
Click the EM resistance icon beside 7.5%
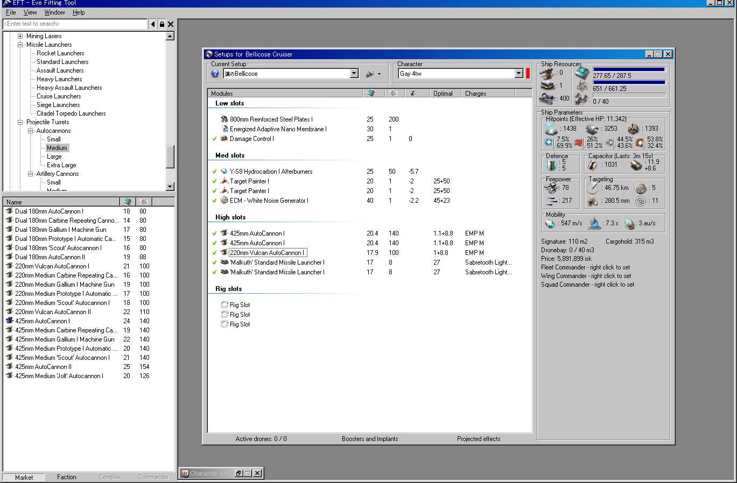pyautogui.click(x=549, y=143)
